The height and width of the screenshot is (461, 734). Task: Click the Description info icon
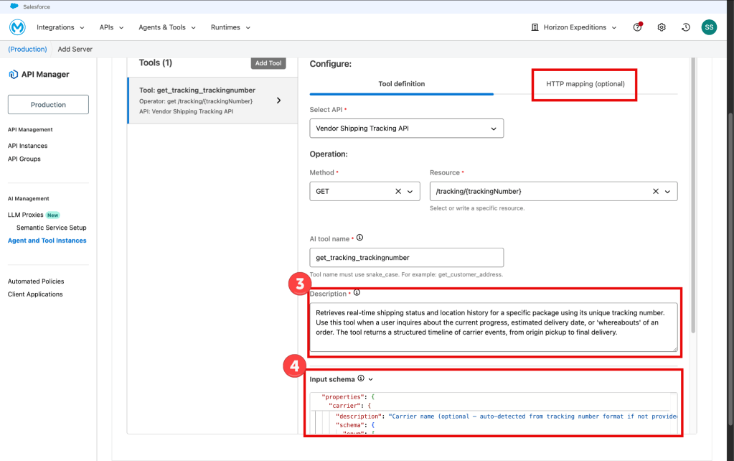coord(357,293)
